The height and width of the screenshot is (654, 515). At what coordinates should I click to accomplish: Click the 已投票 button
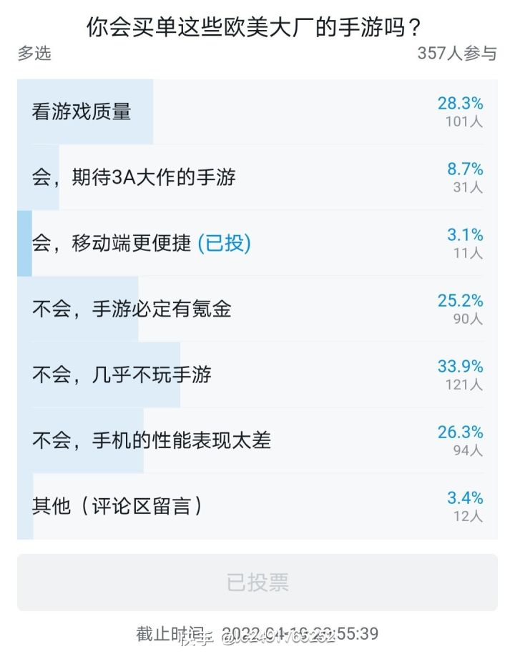[257, 583]
